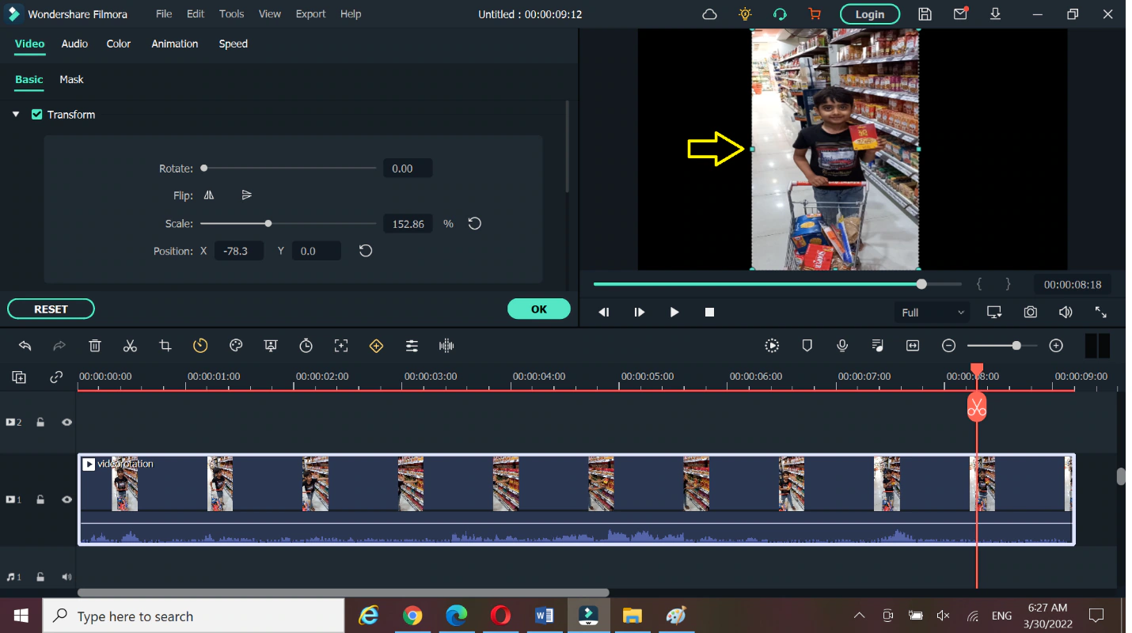Click the Login button
Image resolution: width=1132 pixels, height=633 pixels.
pyautogui.click(x=870, y=14)
